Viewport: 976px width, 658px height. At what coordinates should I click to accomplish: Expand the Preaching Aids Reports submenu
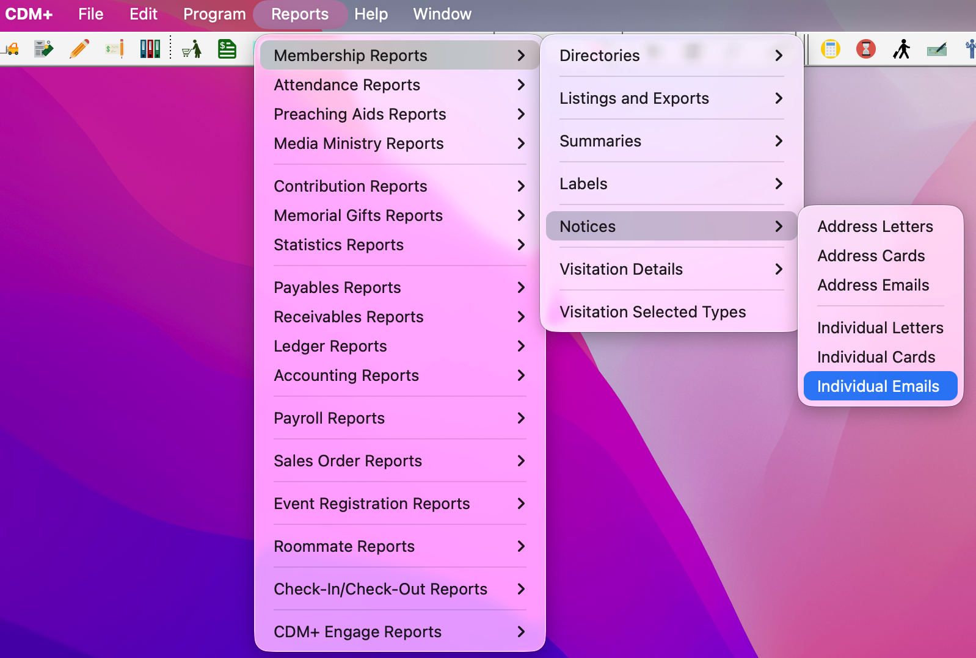[x=399, y=114]
